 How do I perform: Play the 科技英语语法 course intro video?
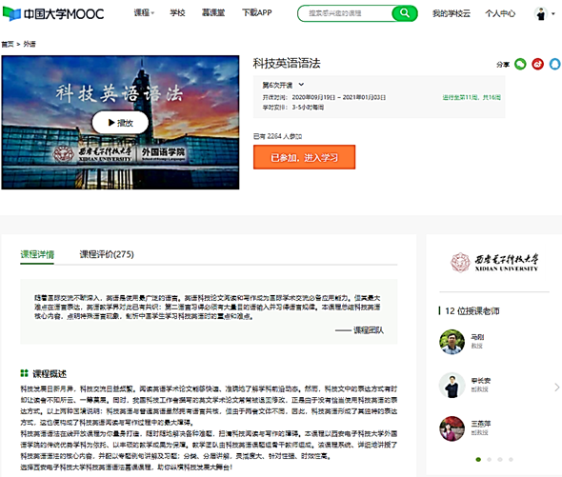(120, 123)
